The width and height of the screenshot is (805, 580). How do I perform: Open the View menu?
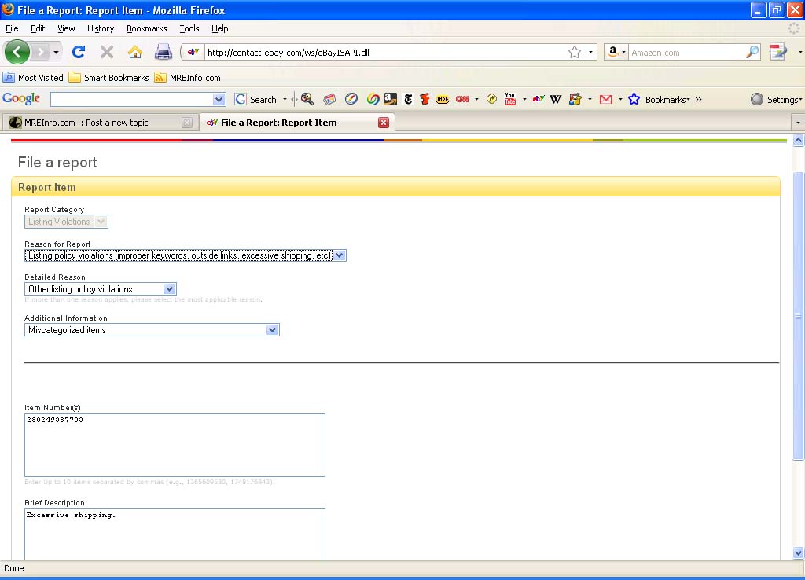pyautogui.click(x=66, y=28)
